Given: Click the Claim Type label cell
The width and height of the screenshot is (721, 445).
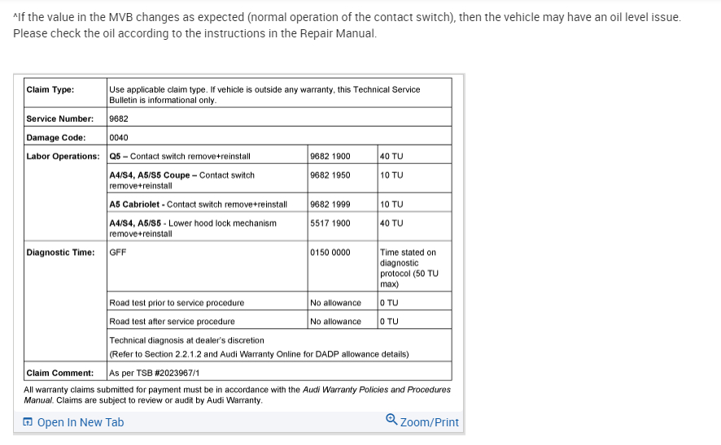Looking at the screenshot, I should pos(50,89).
